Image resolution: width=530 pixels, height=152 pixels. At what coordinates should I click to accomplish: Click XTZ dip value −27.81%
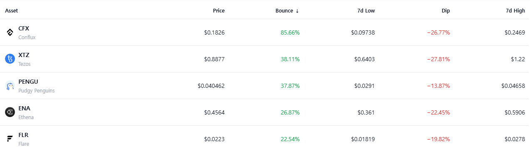[438, 59]
